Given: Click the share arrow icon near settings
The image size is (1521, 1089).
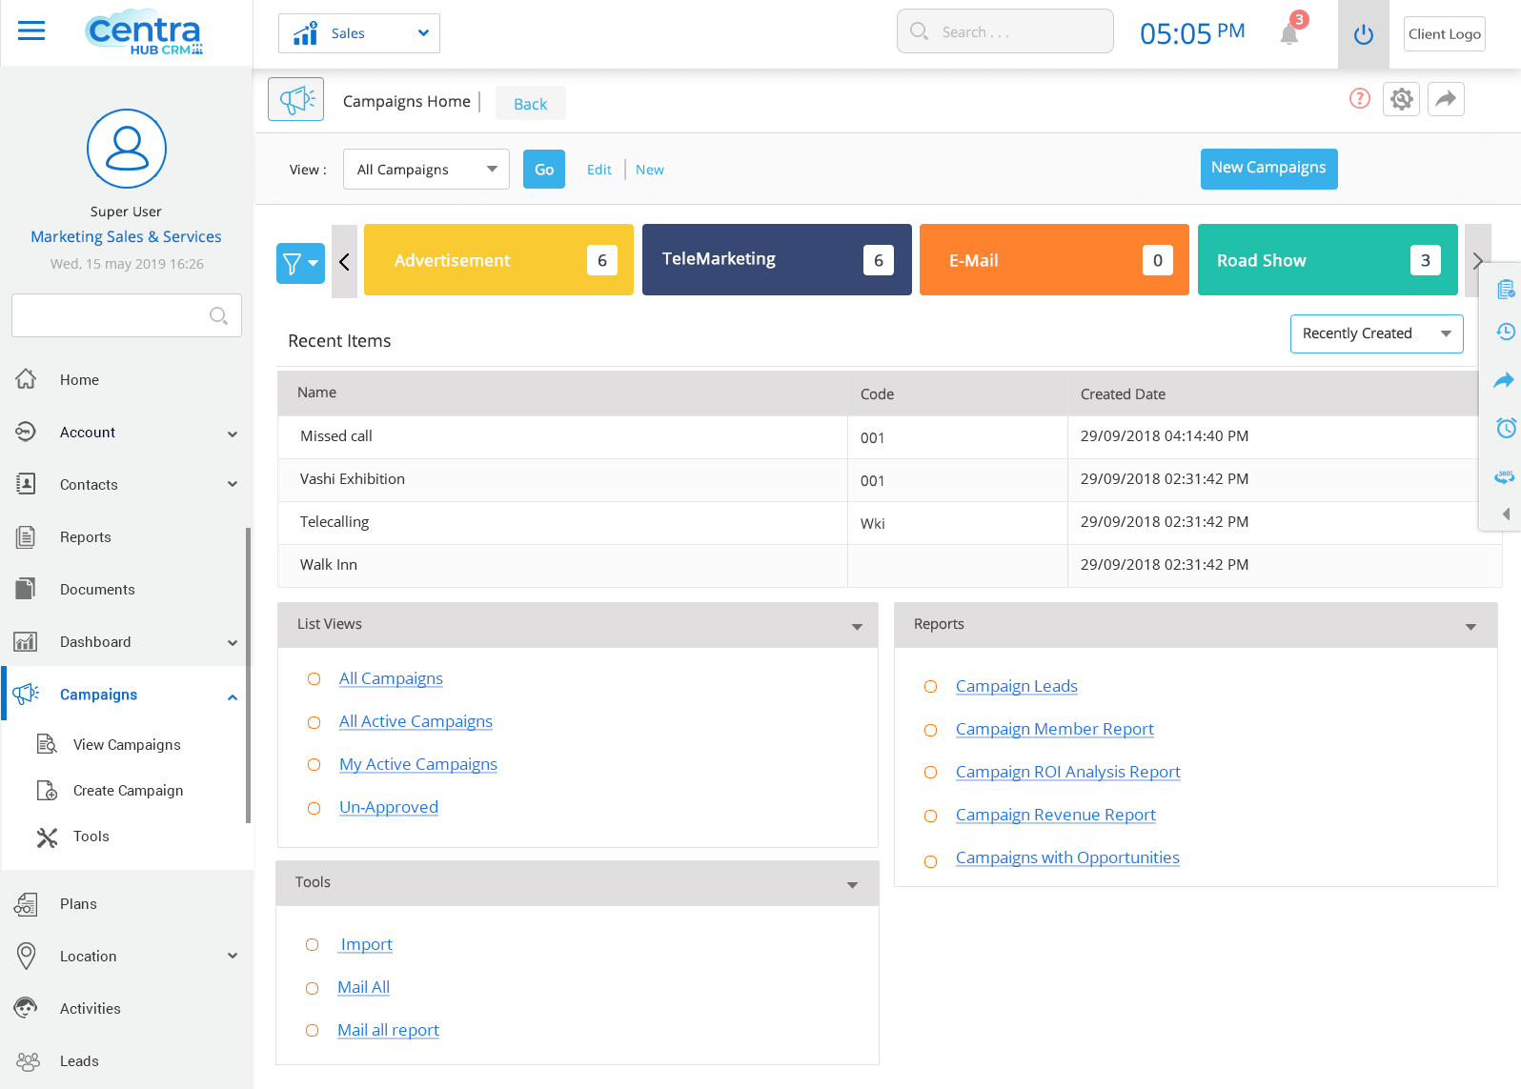Looking at the screenshot, I should coord(1446,99).
